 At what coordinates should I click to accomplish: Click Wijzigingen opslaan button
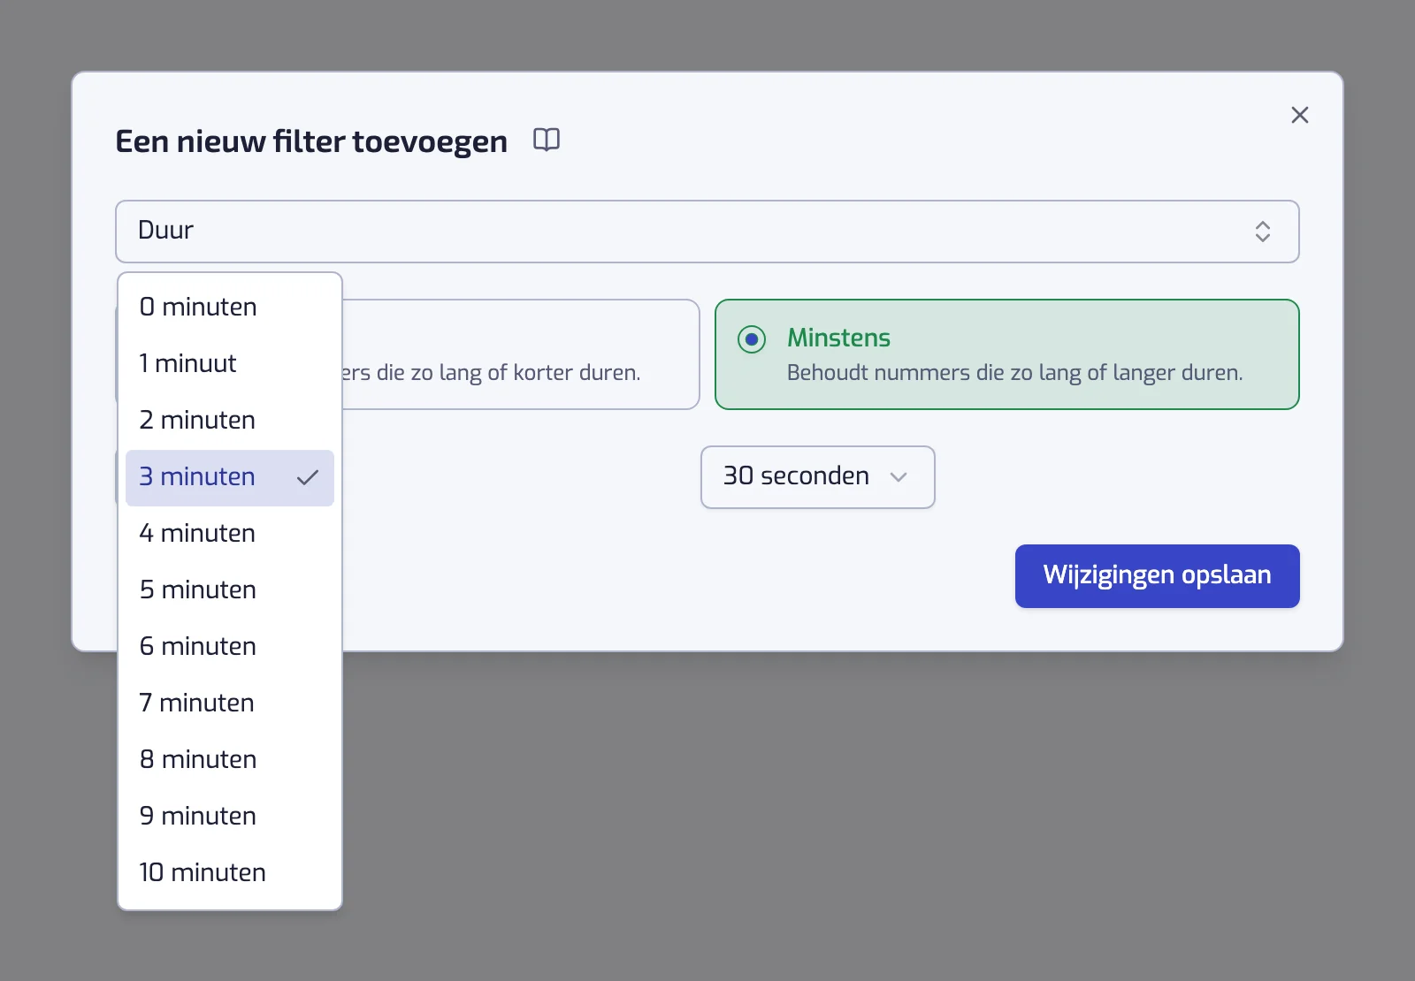[x=1157, y=576]
